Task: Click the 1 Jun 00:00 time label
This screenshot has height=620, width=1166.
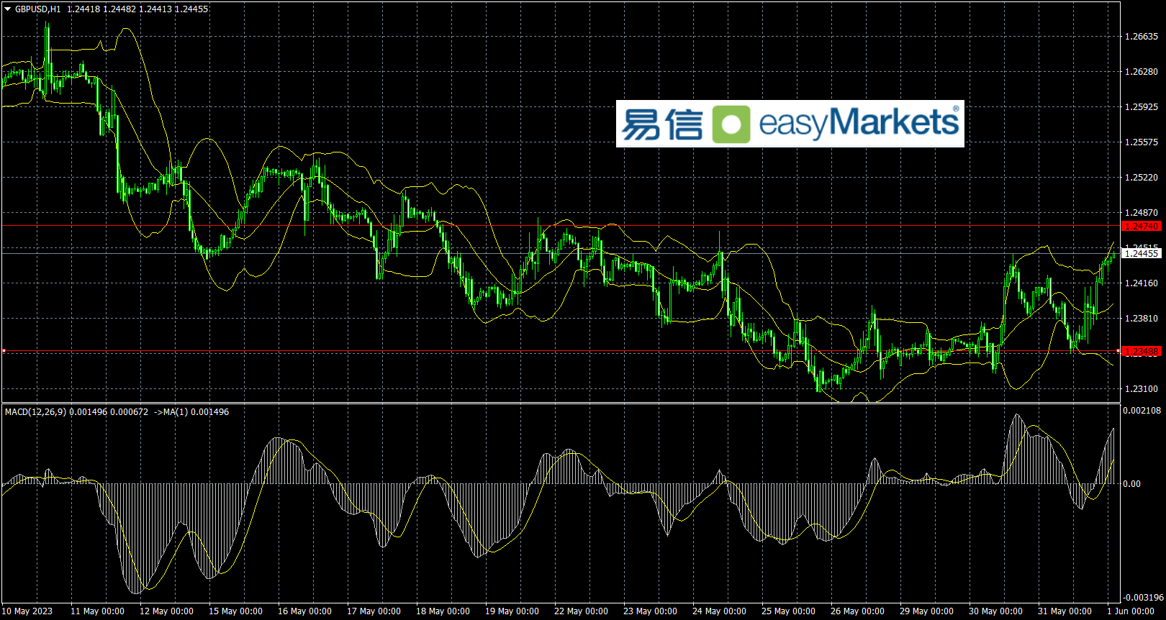Action: (x=1131, y=611)
